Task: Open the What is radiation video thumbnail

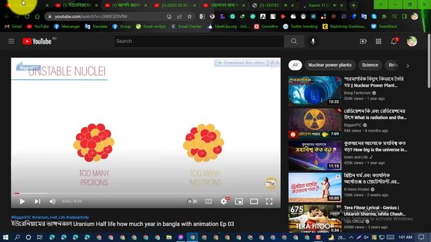Action: [x=314, y=123]
